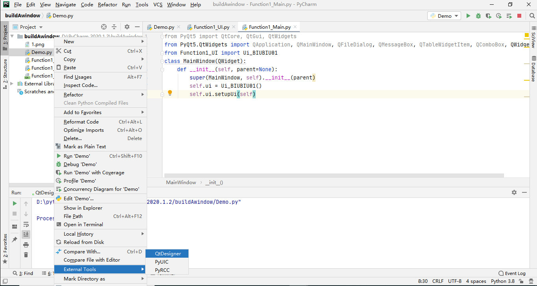
Task: Click the locate-file crosshair icon in Project panel
Action: [104, 27]
